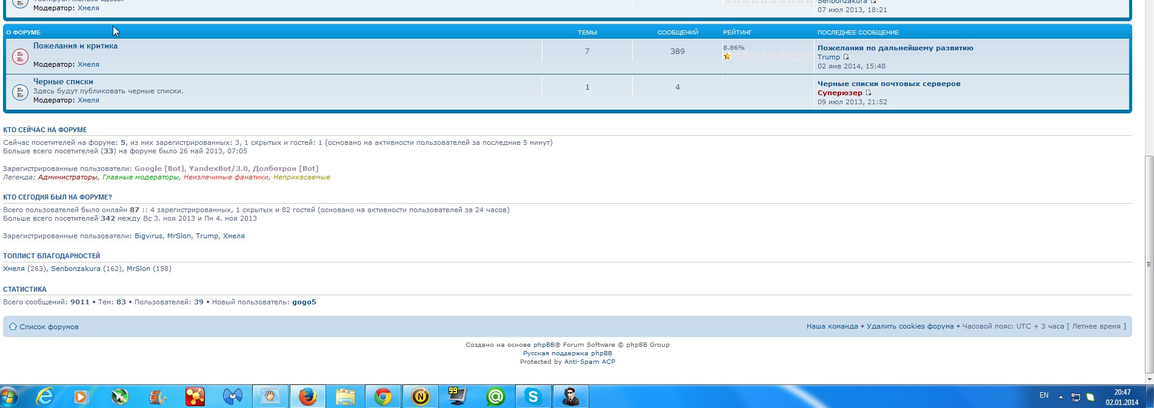Open topic Черные списки почтовых серверов
1154x408 pixels.
pyautogui.click(x=889, y=84)
